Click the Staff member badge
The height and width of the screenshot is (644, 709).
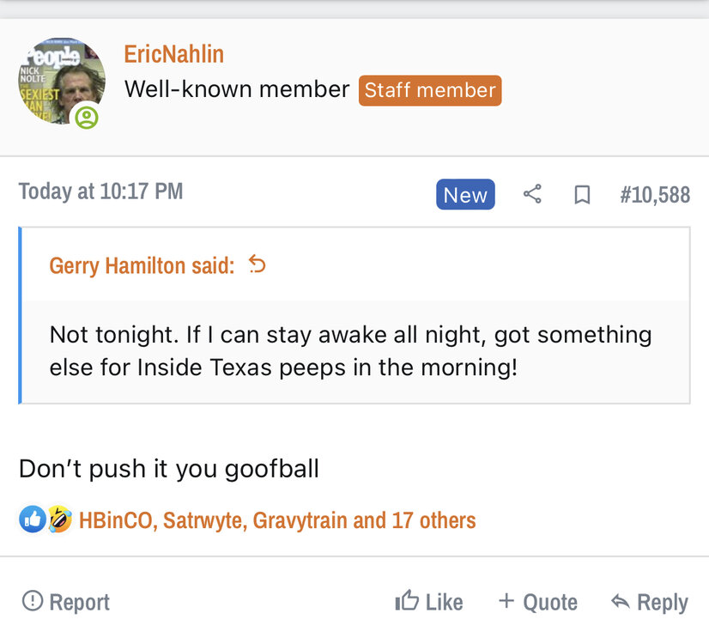pyautogui.click(x=430, y=90)
